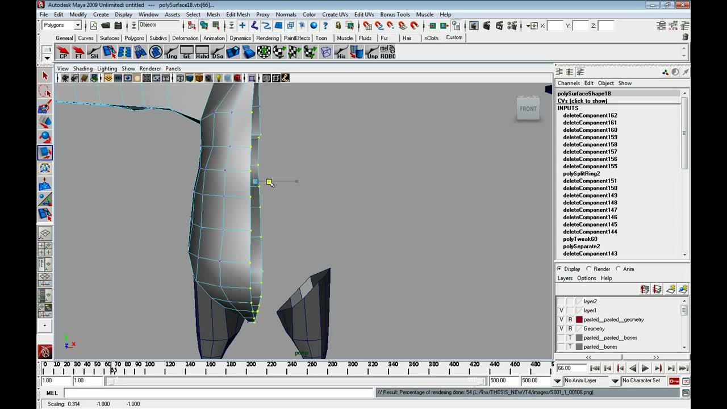The image size is (727, 409).
Task: Click the Unp shelf button
Action: tap(372, 53)
